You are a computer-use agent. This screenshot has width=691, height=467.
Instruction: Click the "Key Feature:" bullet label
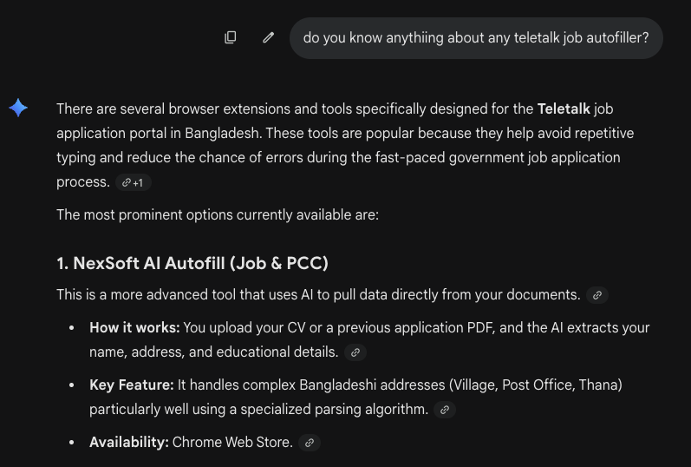click(x=132, y=385)
